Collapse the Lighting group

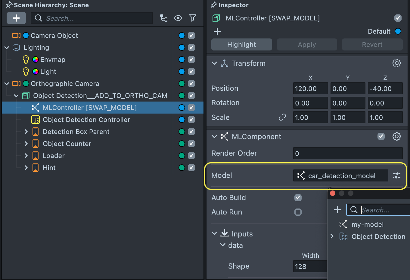point(7,47)
